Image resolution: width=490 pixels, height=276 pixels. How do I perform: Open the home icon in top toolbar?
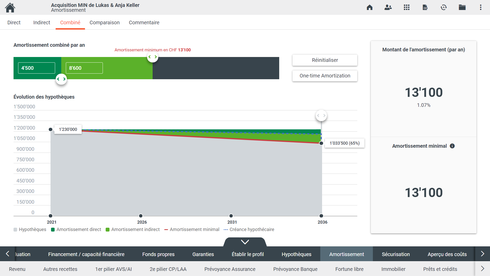(370, 7)
